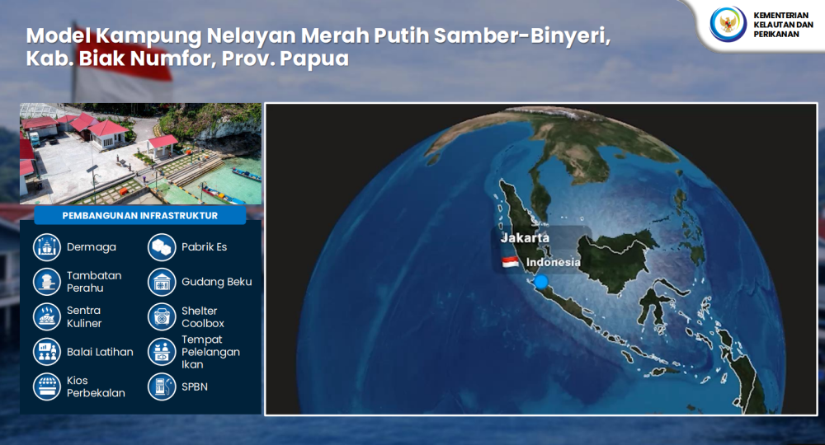This screenshot has width=825, height=445.
Task: Click the Pembangunan Infrastruktur header banner
Action: tap(140, 216)
